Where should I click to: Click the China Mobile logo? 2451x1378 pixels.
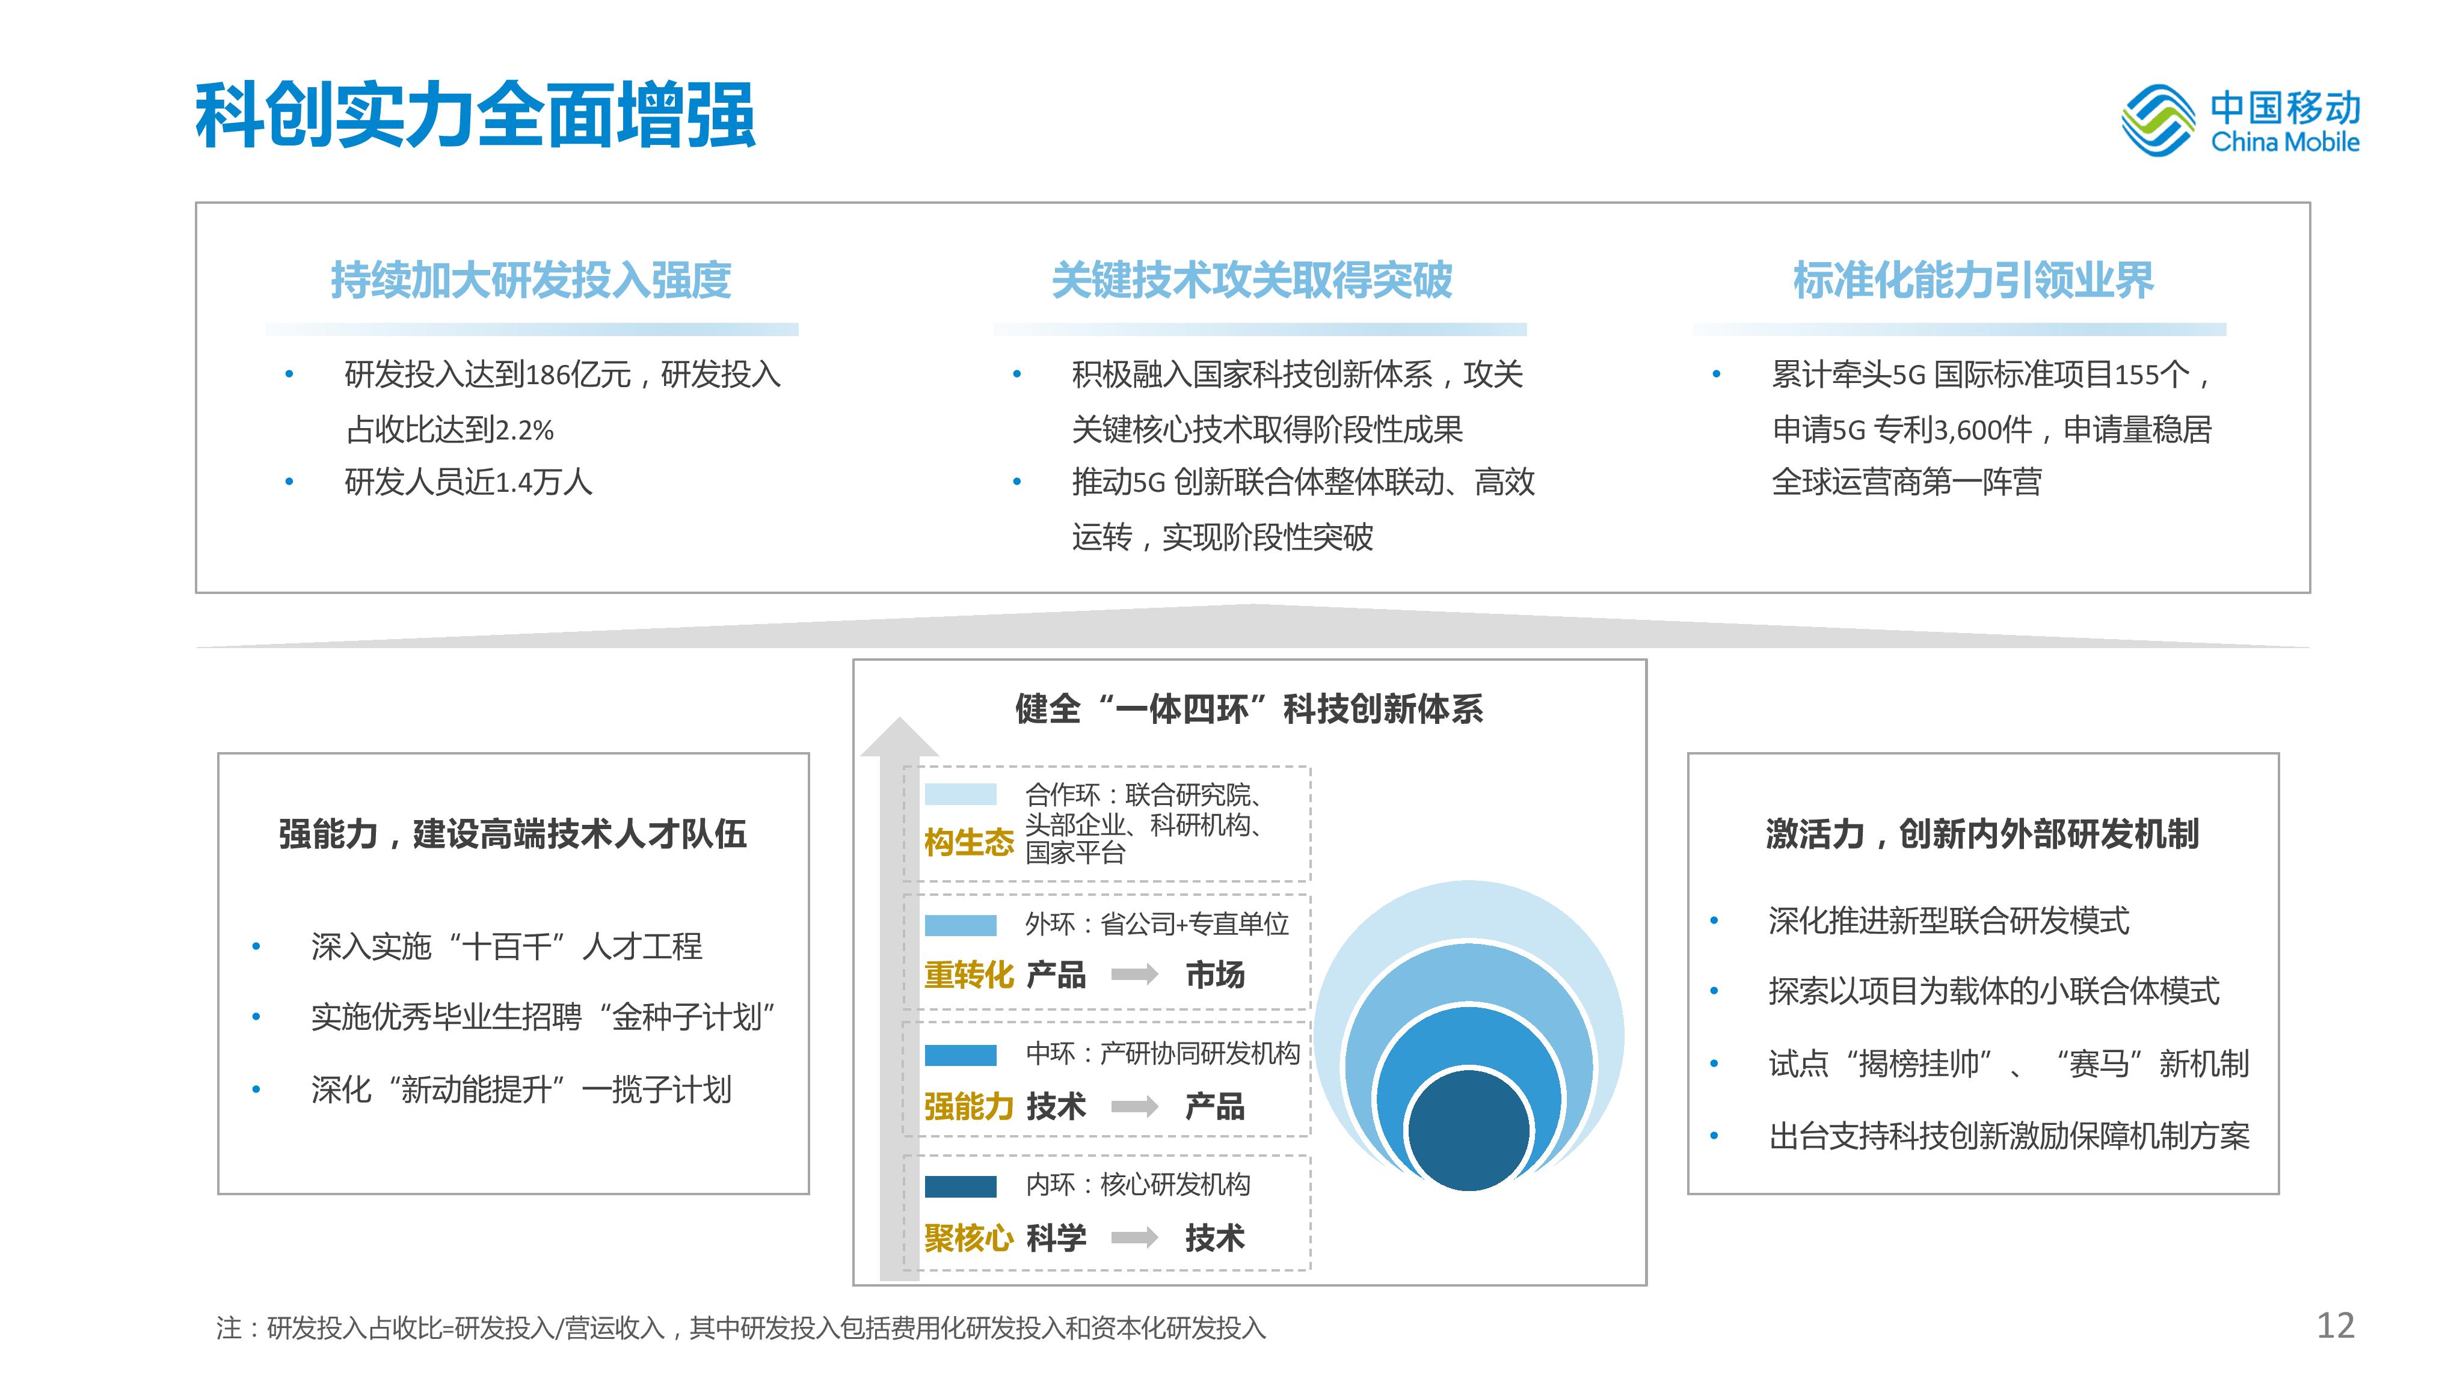(2242, 120)
